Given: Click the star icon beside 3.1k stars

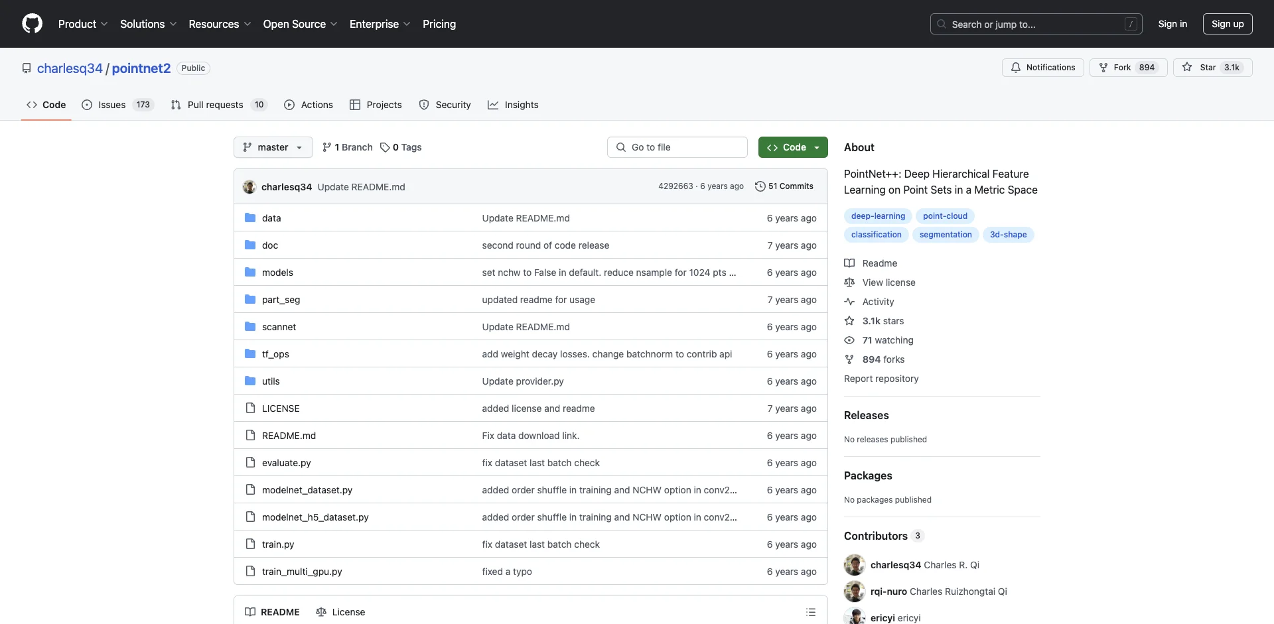Looking at the screenshot, I should pyautogui.click(x=849, y=321).
